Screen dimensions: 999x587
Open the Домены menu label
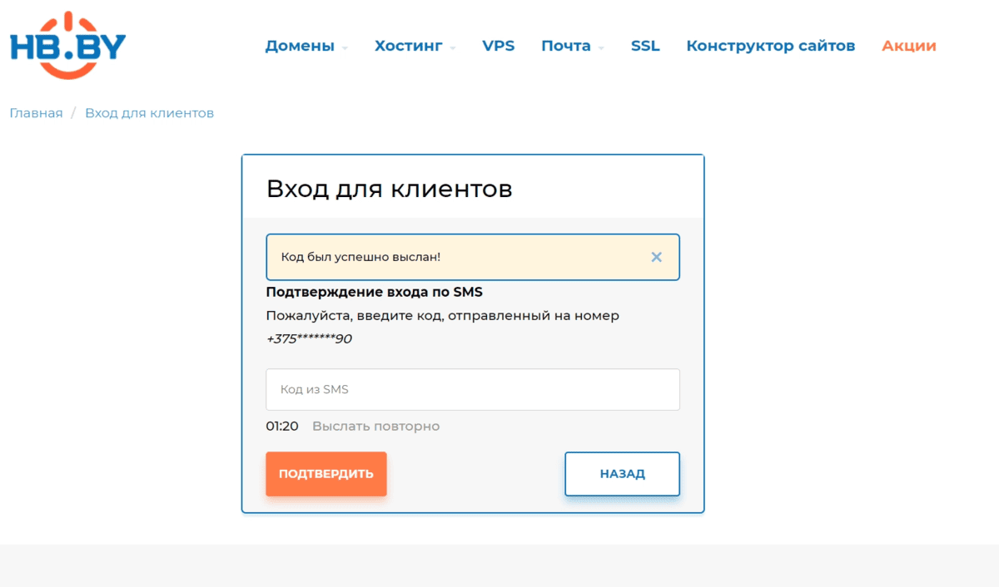tap(300, 46)
